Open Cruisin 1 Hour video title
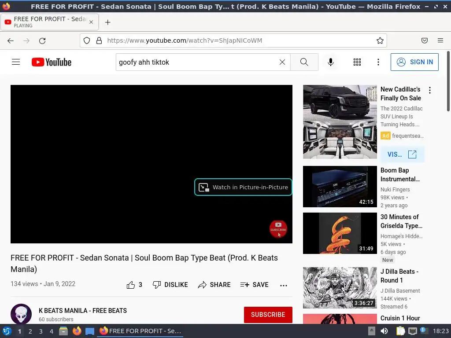Image resolution: width=451 pixels, height=338 pixels. [400, 318]
